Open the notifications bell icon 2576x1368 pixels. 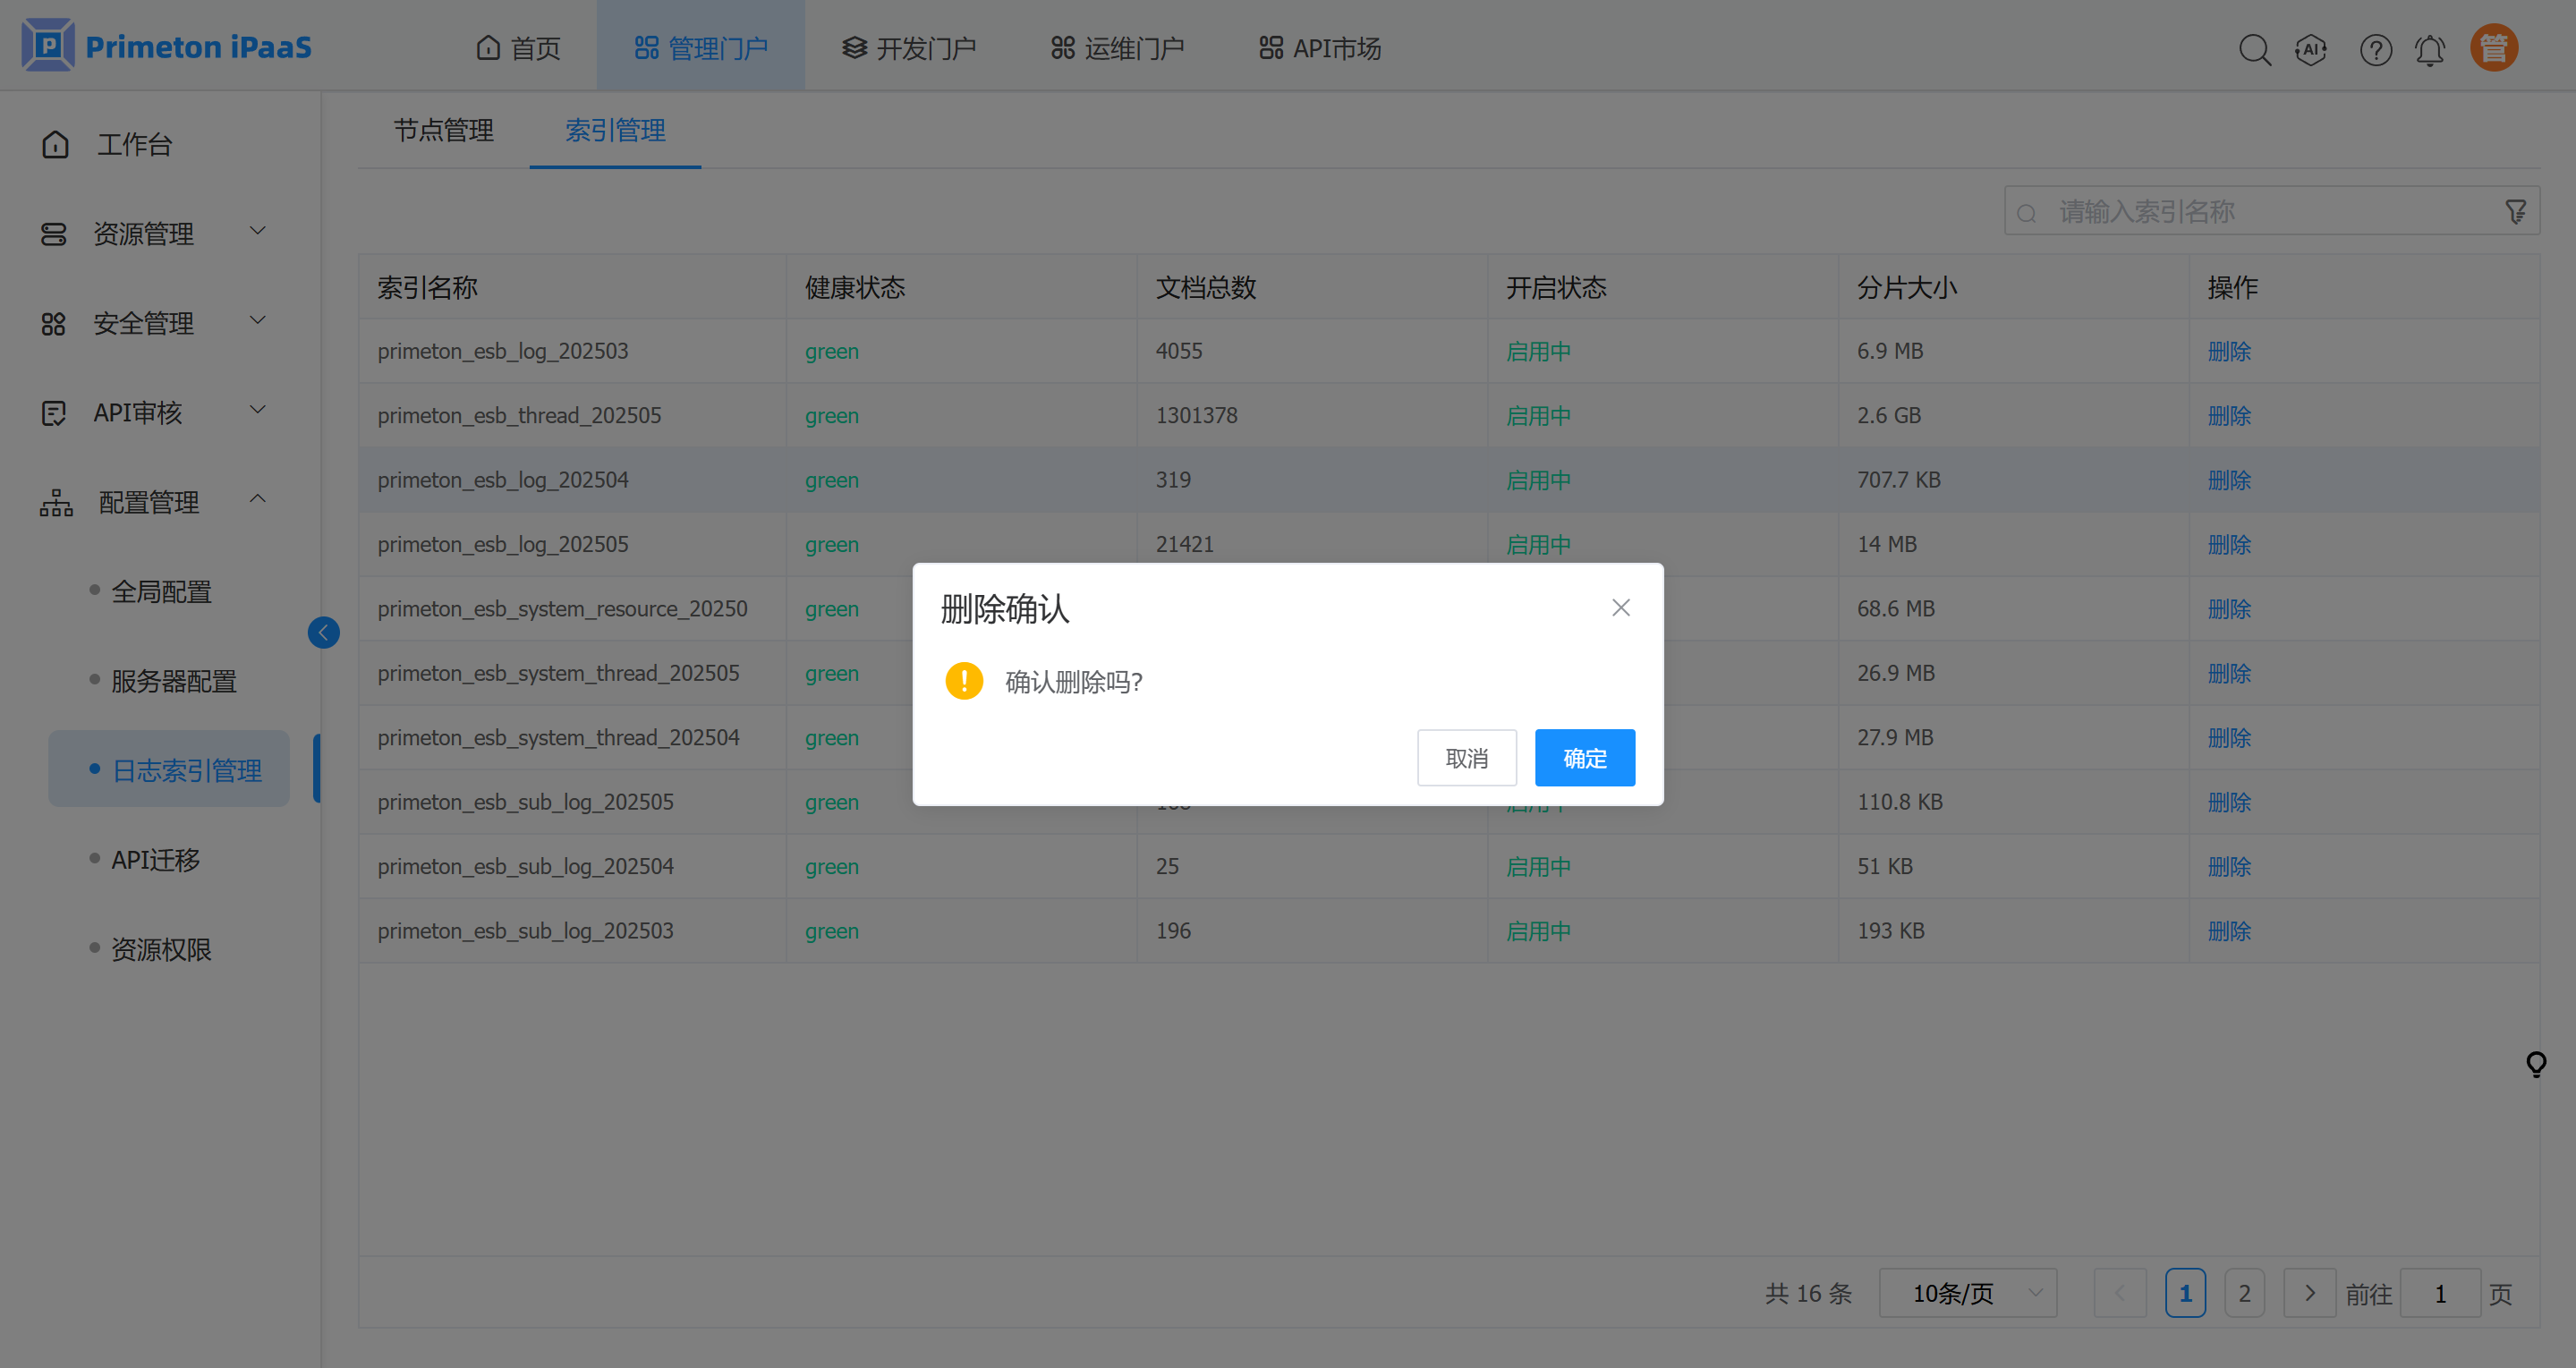coord(2430,49)
